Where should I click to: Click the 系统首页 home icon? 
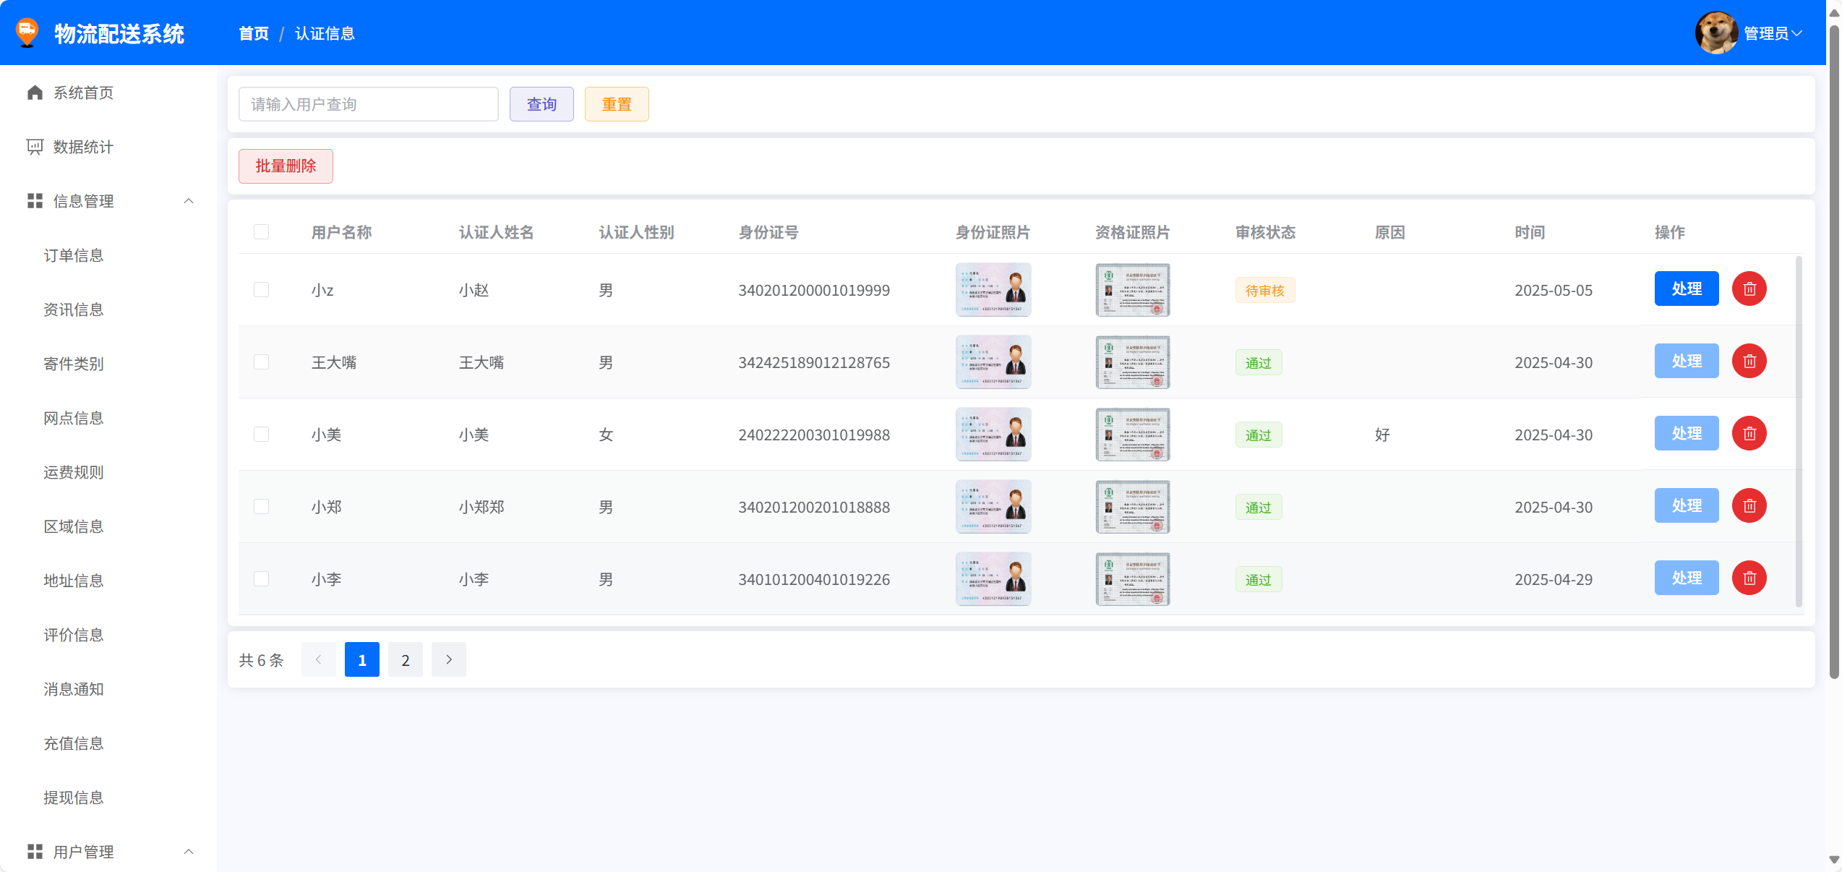tap(35, 93)
